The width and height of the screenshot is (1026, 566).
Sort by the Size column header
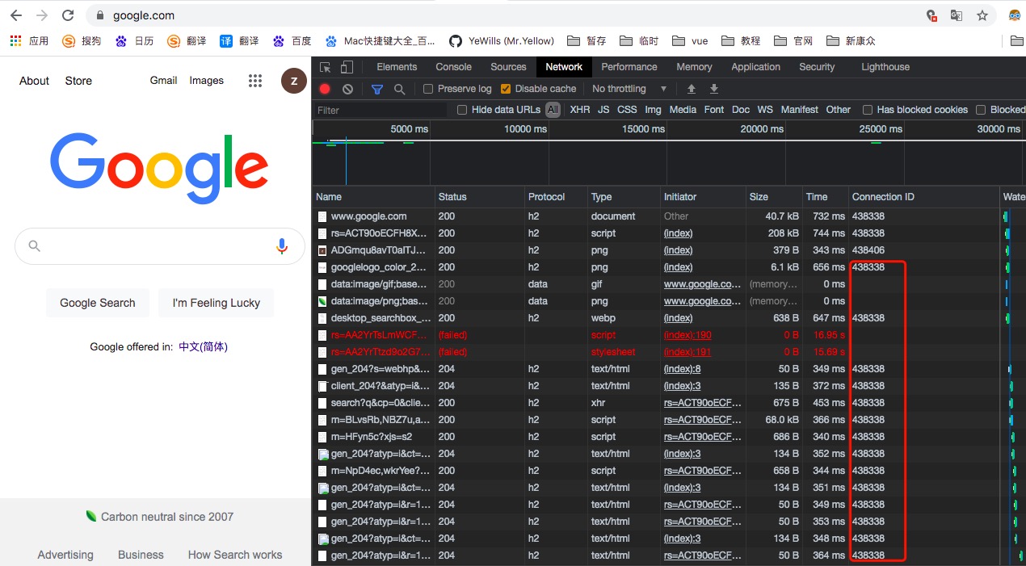774,197
